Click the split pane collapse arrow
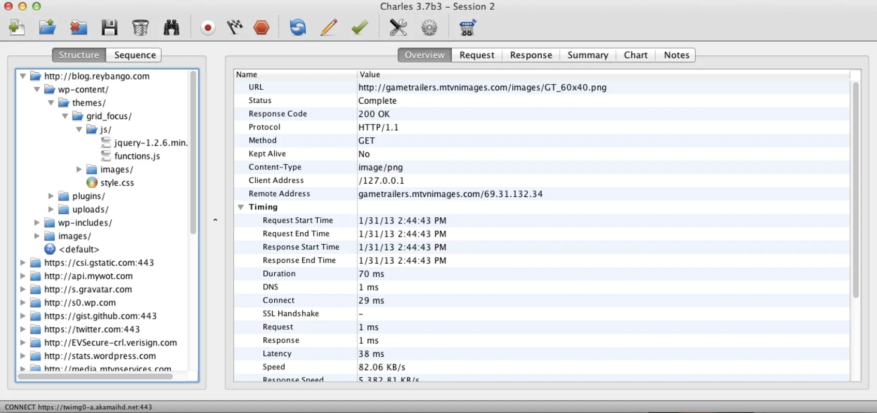This screenshot has width=877, height=413. [215, 220]
